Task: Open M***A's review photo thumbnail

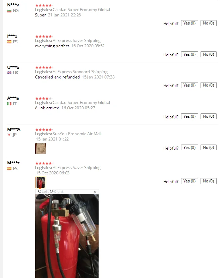Action: (x=41, y=149)
